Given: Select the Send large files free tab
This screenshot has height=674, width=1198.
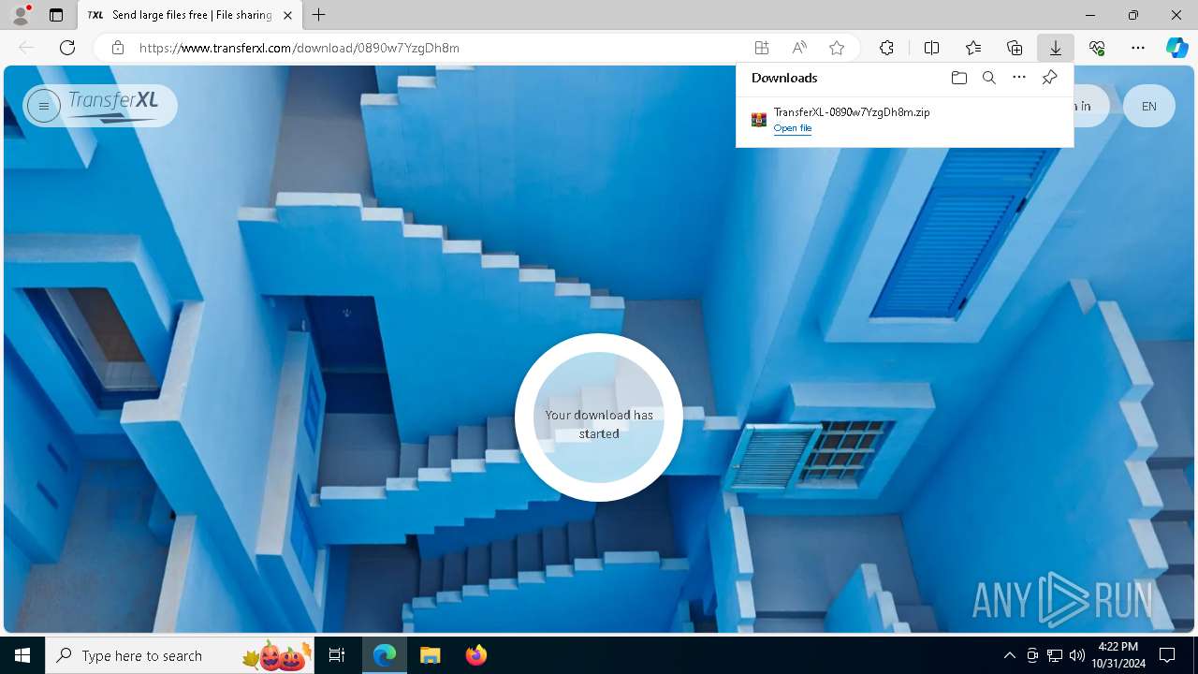Looking at the screenshot, I should [189, 15].
